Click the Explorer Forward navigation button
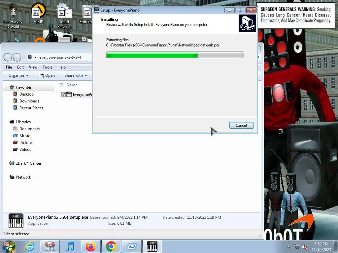The width and height of the screenshot is (338, 253). tap(17, 57)
